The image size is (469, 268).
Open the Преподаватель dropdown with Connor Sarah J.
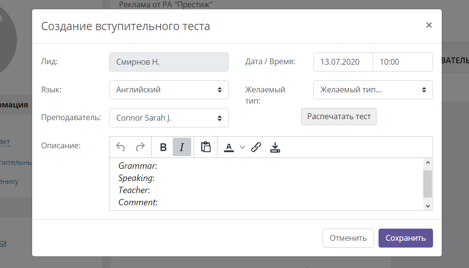[x=169, y=118]
